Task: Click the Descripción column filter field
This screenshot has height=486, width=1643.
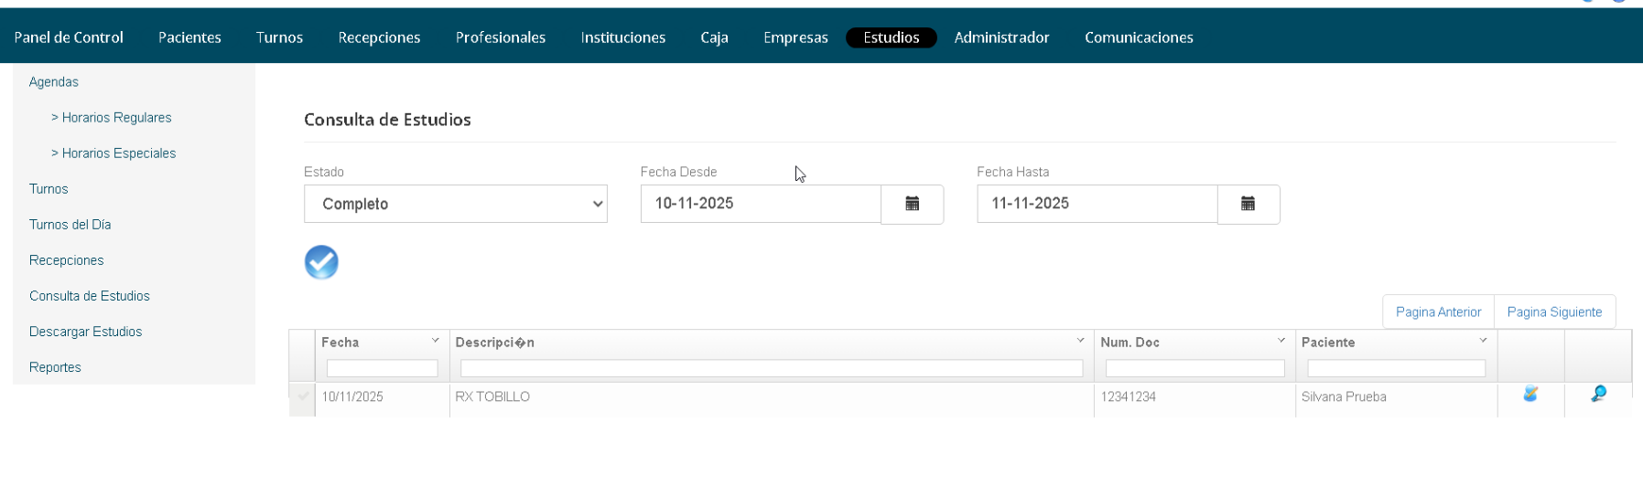Action: click(771, 368)
